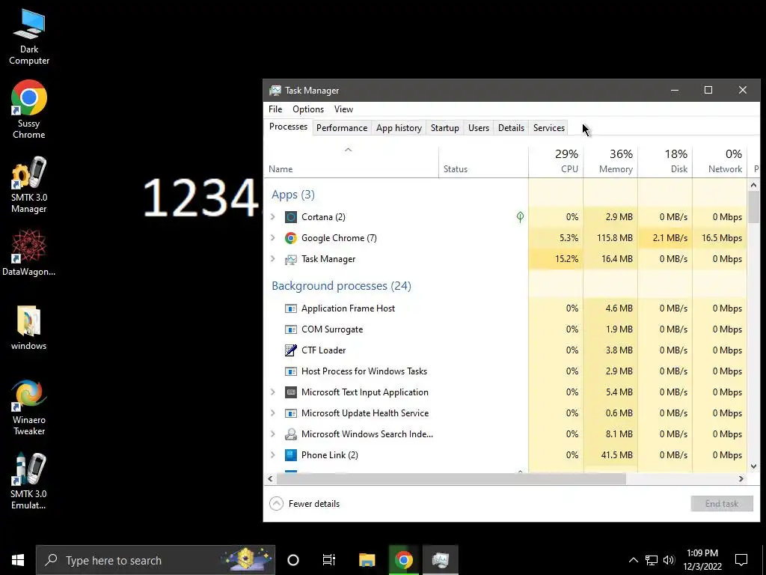766x575 pixels.
Task: Click the Application Frame Host process icon
Action: (291, 308)
